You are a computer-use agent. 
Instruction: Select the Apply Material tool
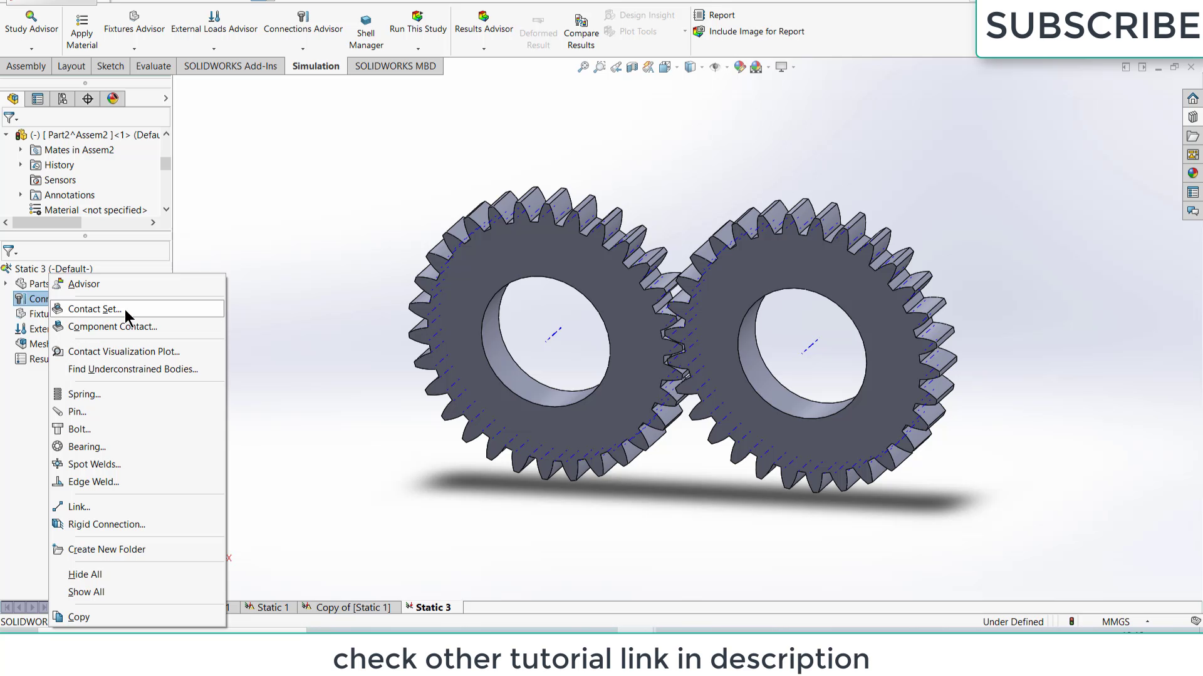(81, 29)
